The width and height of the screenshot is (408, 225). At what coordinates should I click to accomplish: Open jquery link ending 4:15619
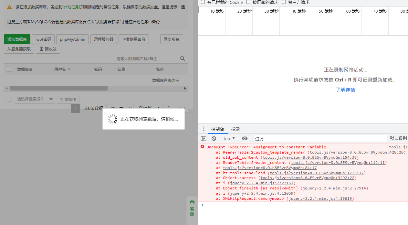pos(320,198)
